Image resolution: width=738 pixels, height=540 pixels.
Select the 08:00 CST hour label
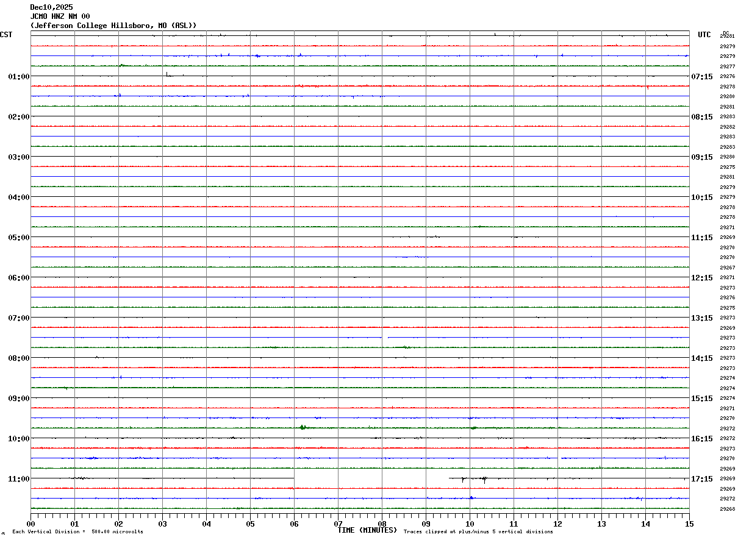coord(19,358)
